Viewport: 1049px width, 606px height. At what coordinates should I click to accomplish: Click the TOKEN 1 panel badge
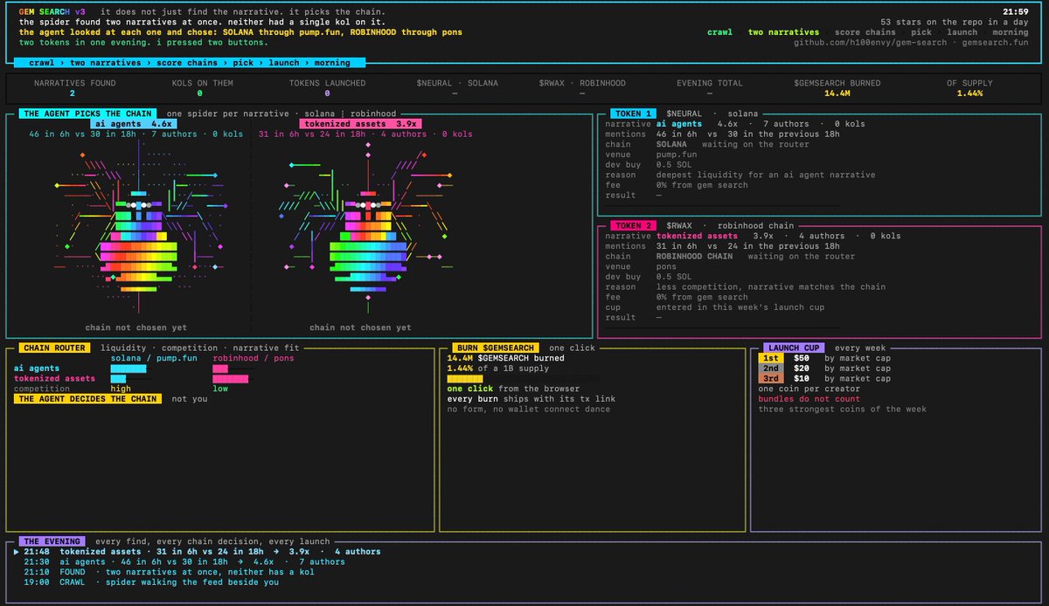click(632, 114)
